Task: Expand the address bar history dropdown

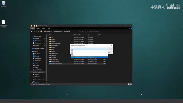Action: 80,31
